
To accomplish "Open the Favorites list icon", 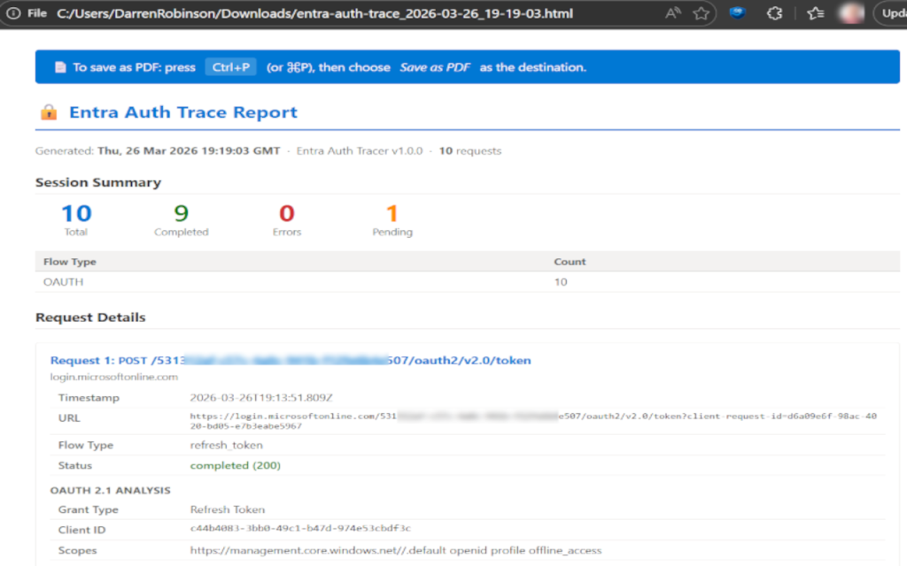I will (x=816, y=13).
